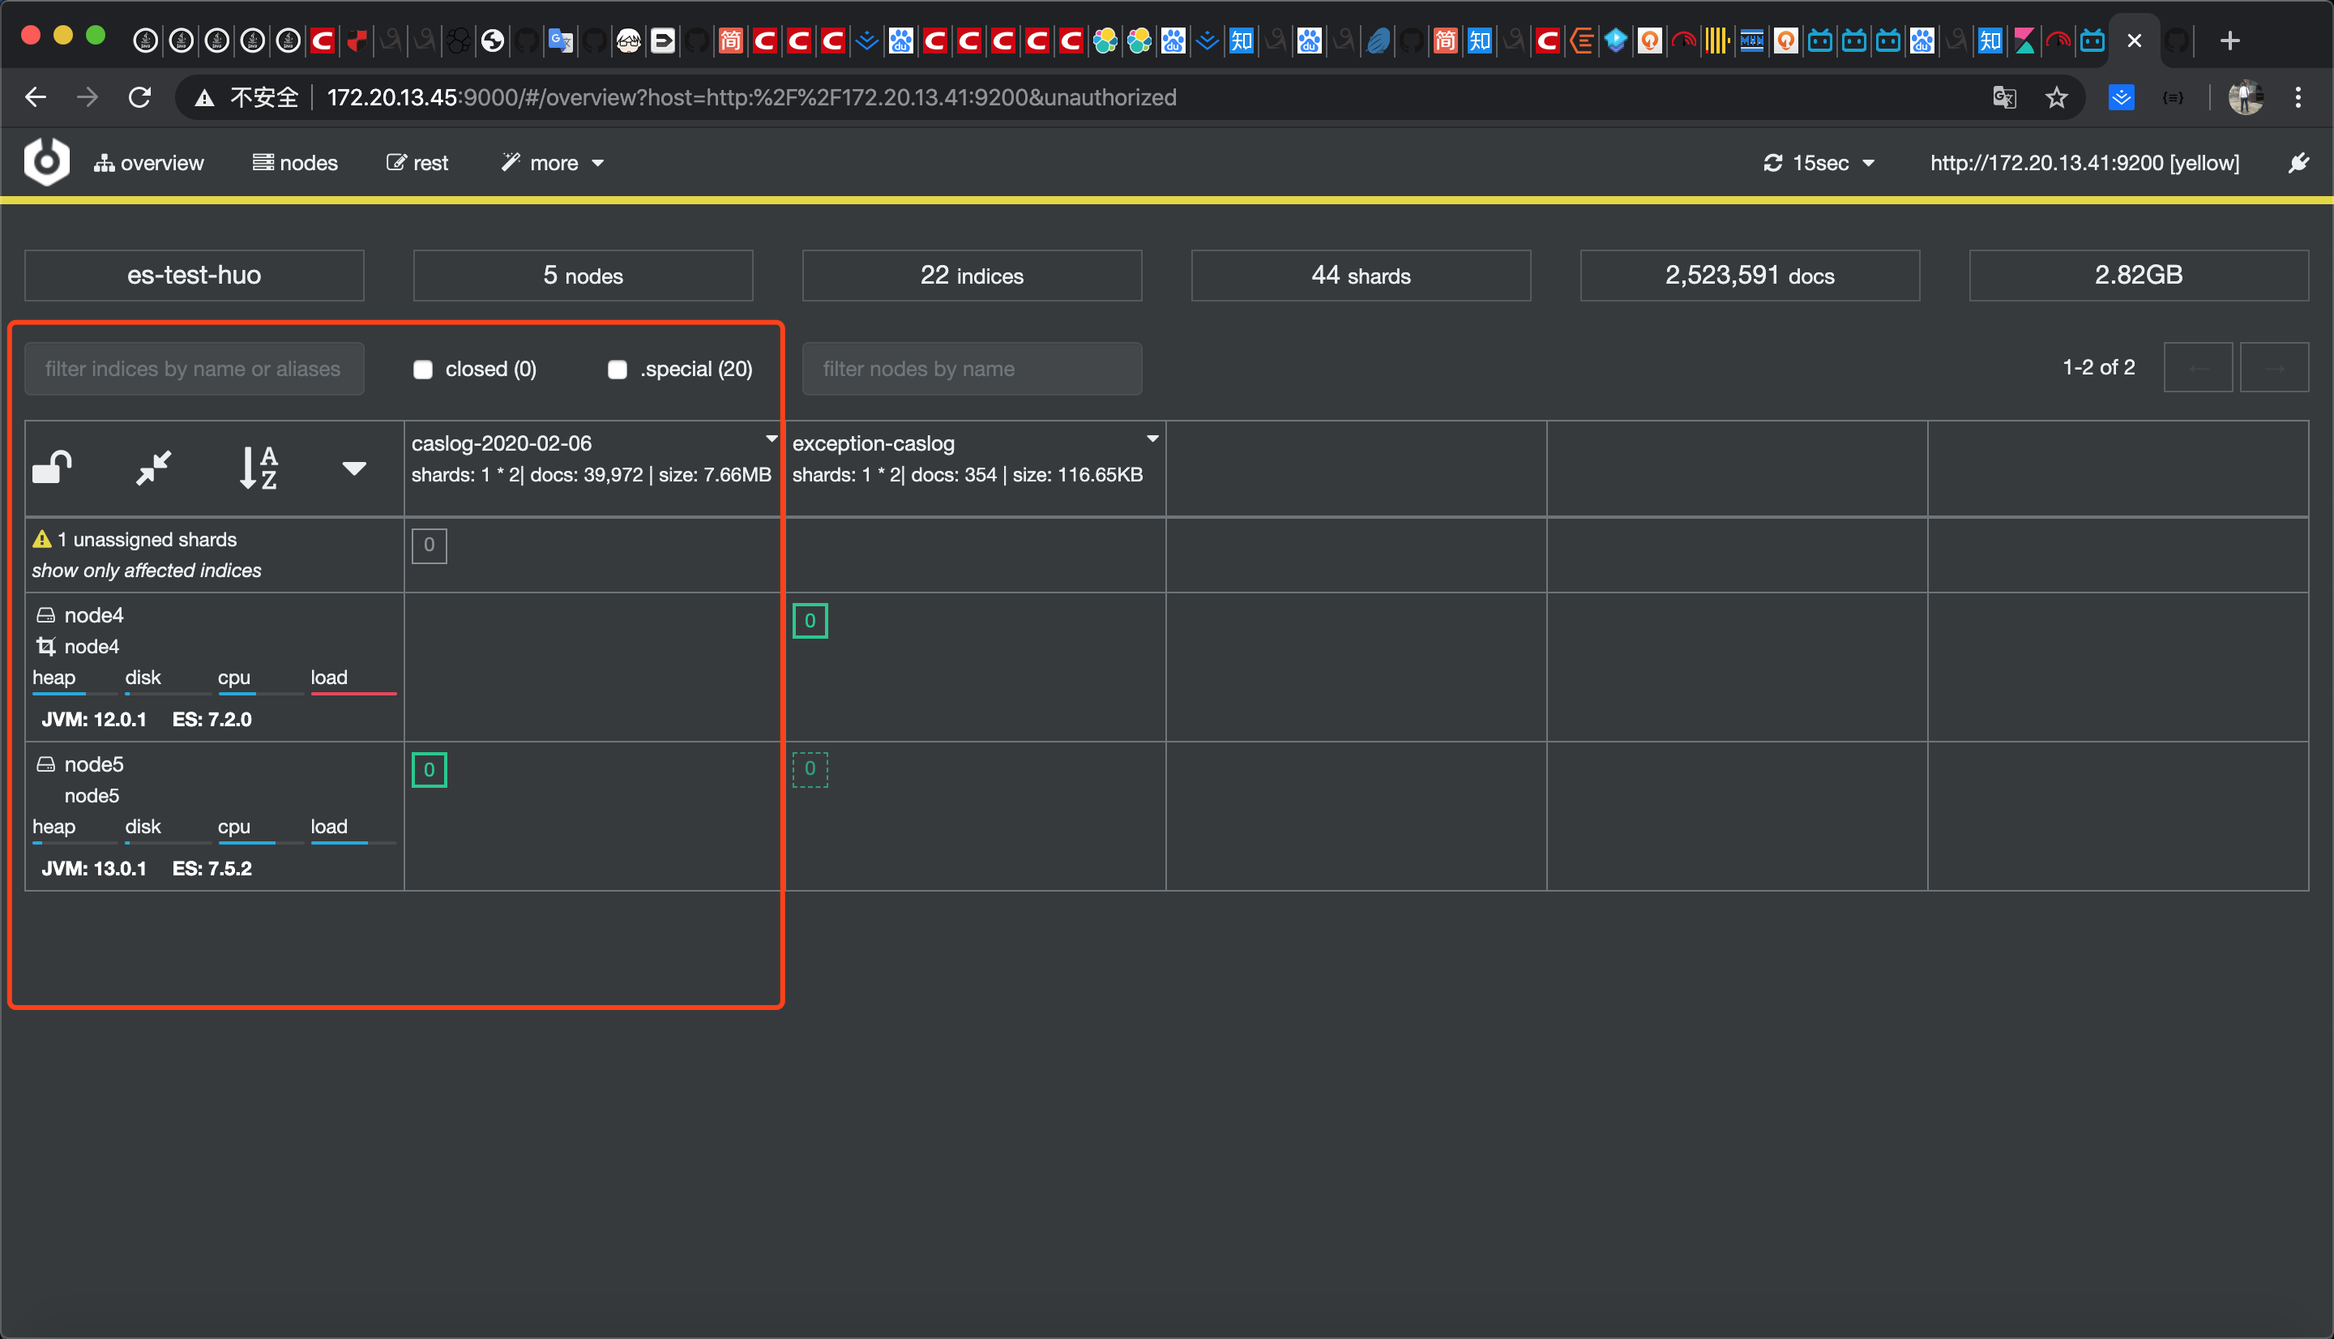
Task: Click the green shard 0 on node4
Action: coord(810,621)
